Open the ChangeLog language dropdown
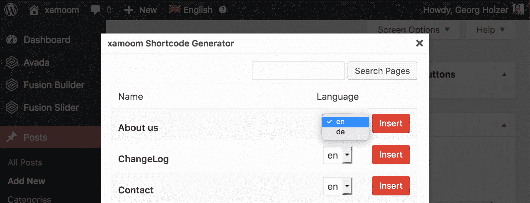This screenshot has width=530, height=203. [337, 155]
